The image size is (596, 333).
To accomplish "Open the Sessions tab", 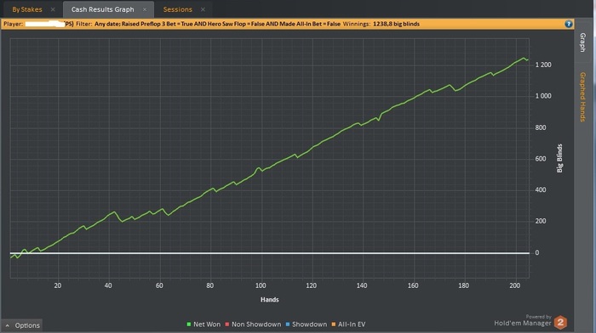I will coord(177,9).
